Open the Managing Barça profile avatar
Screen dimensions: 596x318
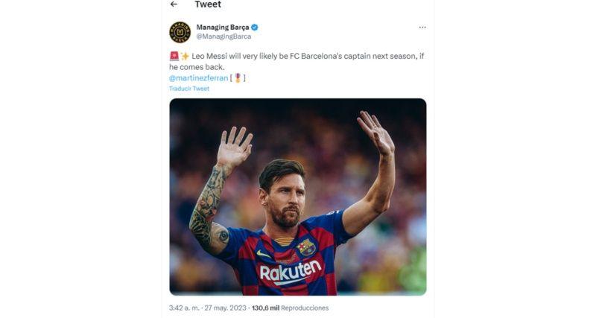pos(180,32)
